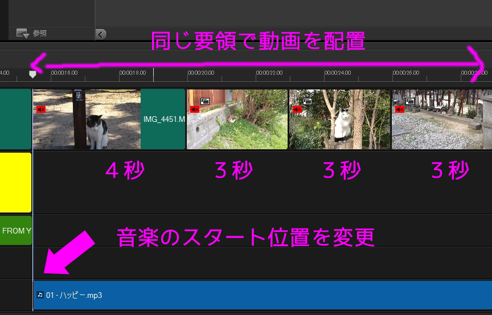
Task: Click the 00:00:26.00 ruler mark
Action: (x=406, y=73)
